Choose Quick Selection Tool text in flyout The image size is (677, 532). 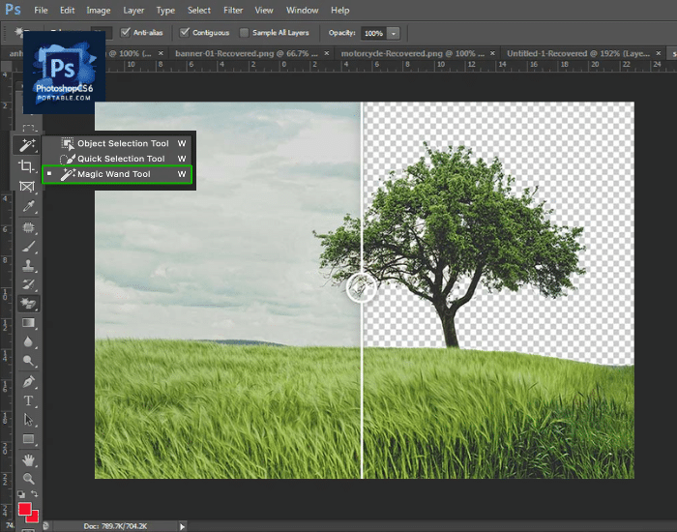tap(121, 159)
